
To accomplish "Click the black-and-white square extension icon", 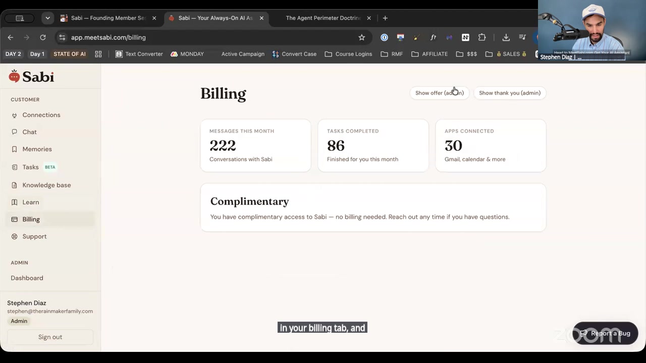I will pyautogui.click(x=465, y=37).
